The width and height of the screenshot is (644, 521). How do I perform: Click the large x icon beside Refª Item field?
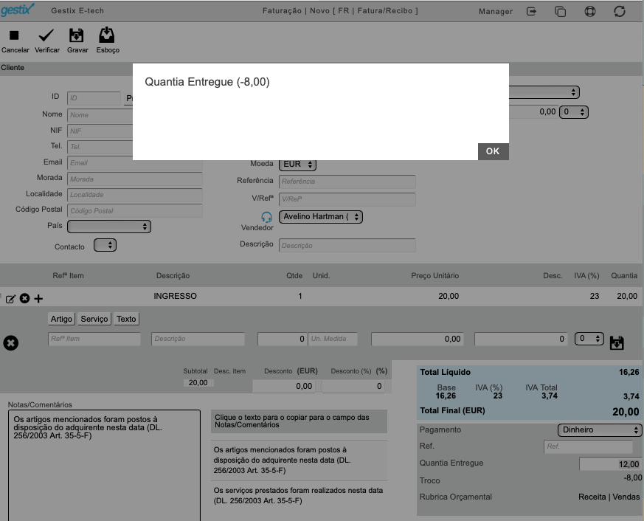[x=10, y=342]
